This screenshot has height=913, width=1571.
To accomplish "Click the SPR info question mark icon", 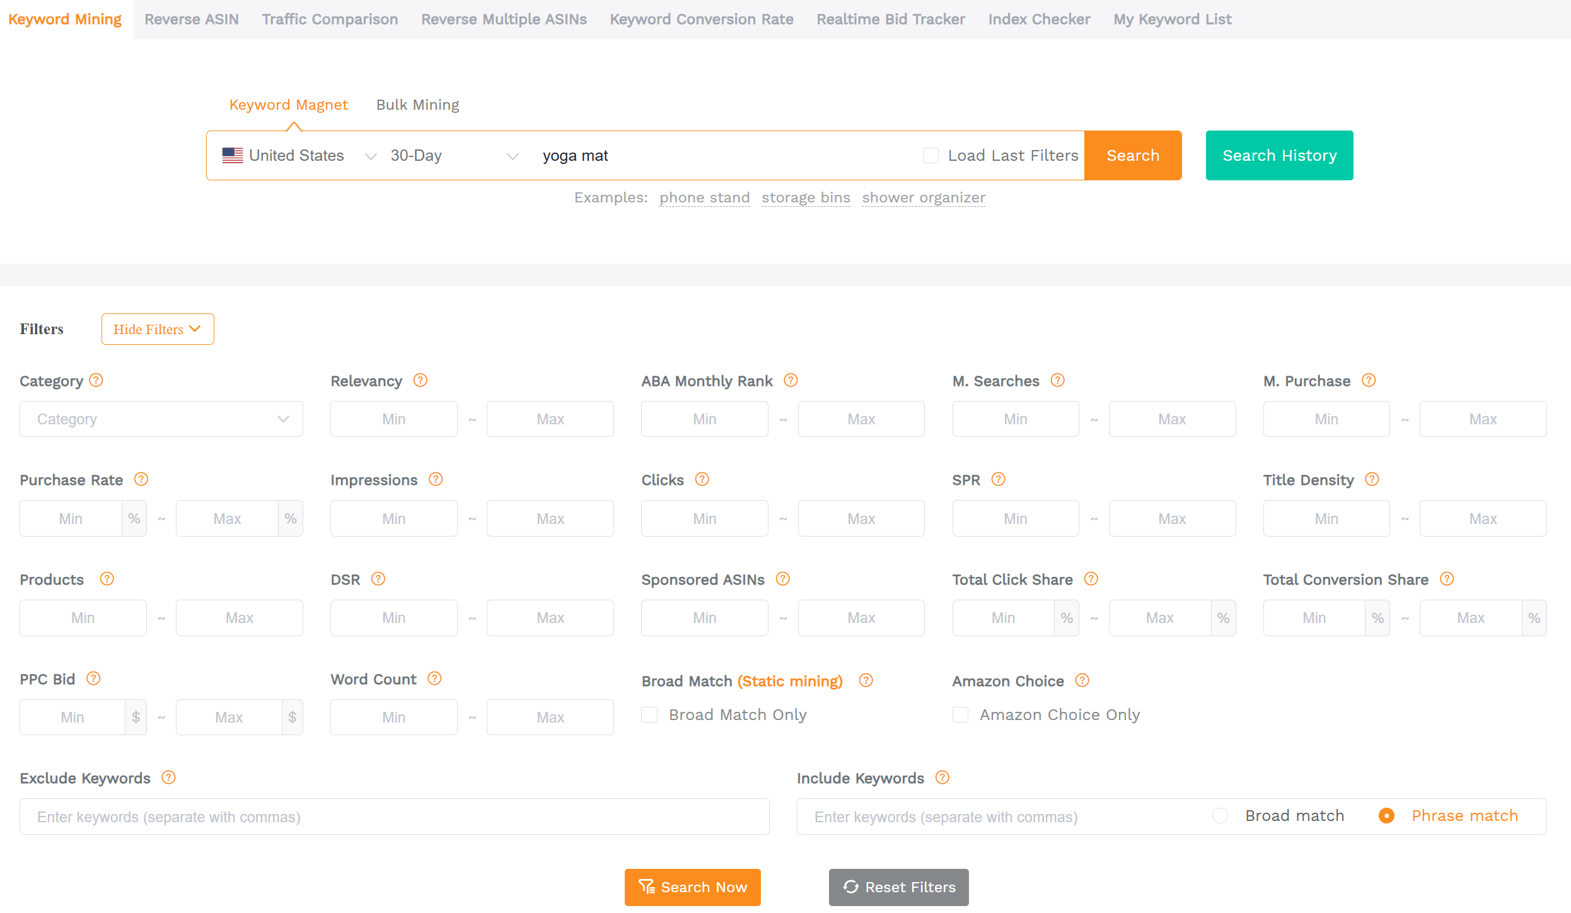I will click(x=998, y=479).
